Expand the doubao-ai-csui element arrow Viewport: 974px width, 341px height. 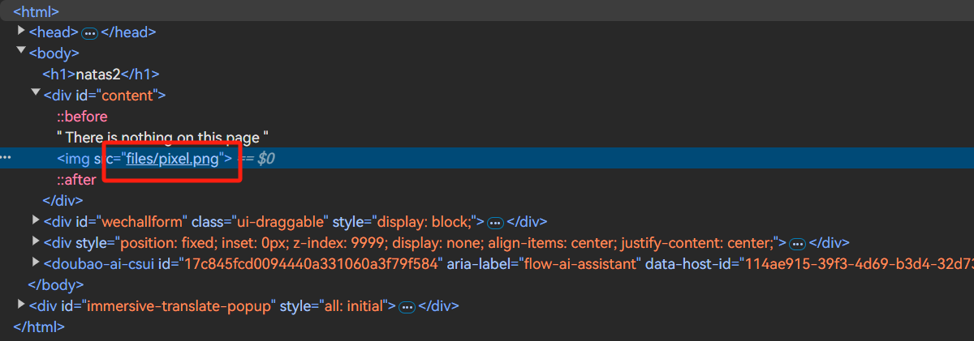tap(36, 262)
